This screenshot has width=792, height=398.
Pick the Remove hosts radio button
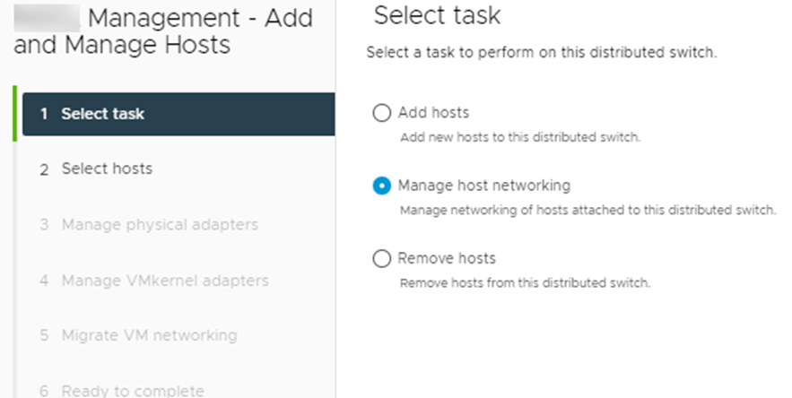tap(382, 258)
